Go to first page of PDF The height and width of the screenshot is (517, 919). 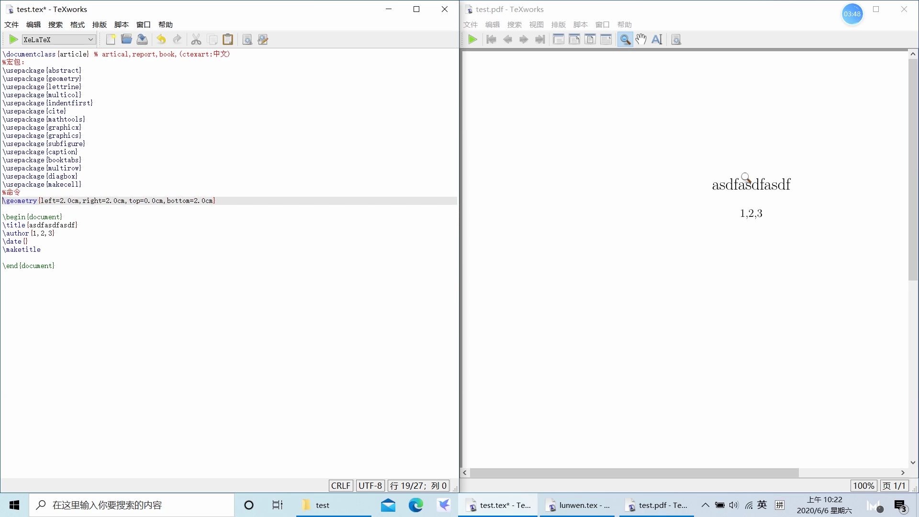coord(491,40)
